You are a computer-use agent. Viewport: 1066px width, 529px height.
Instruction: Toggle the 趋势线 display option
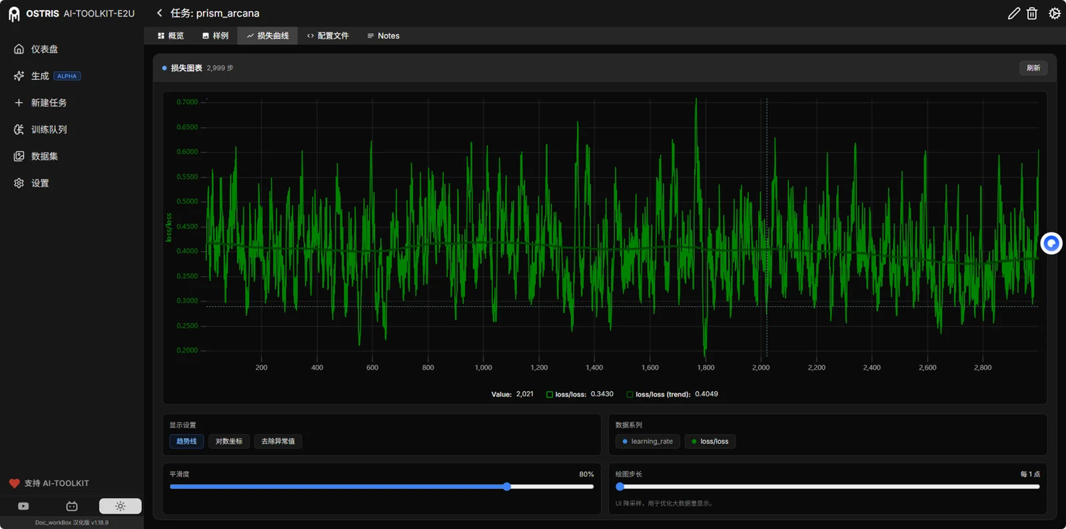pyautogui.click(x=187, y=441)
